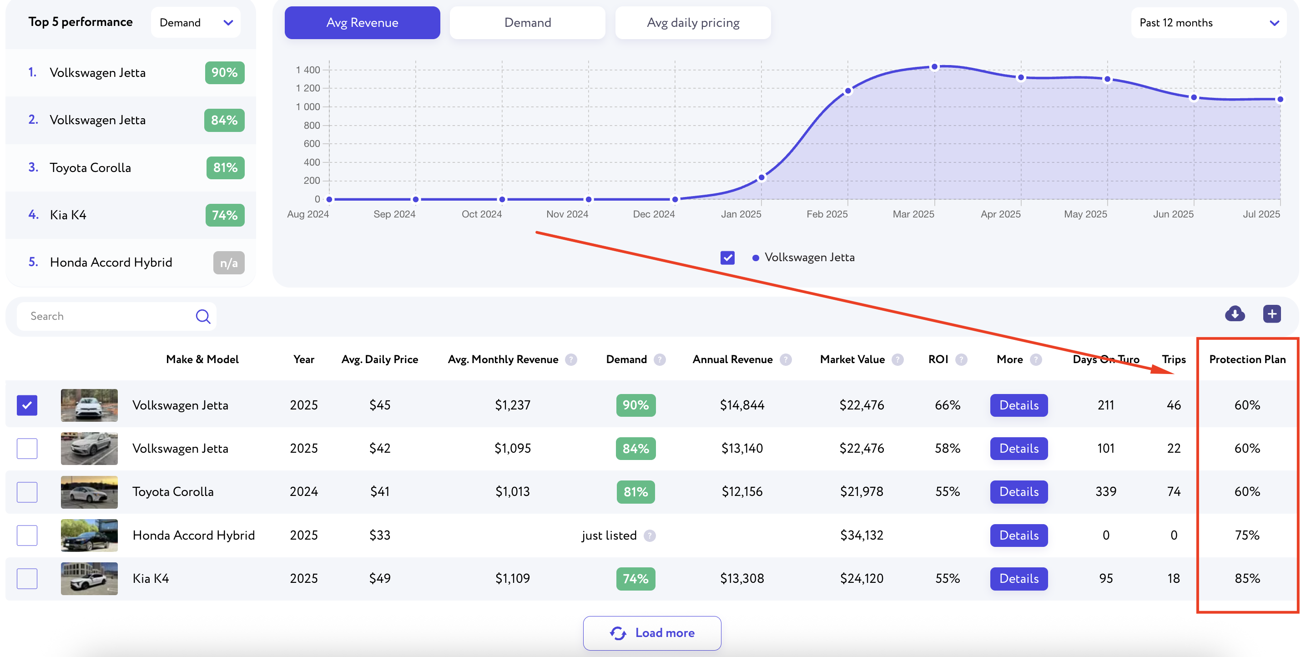
Task: Click help icon beside Annual Revenue
Action: tap(785, 359)
